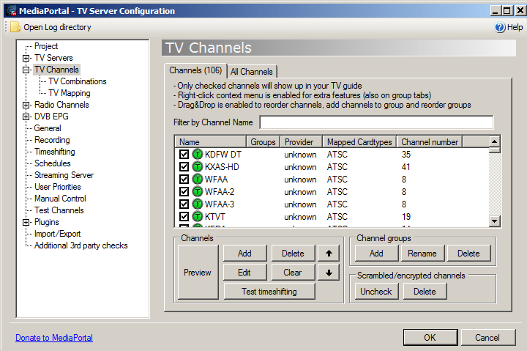Move channel up with the up arrow button
The width and height of the screenshot is (527, 351).
[x=329, y=254]
